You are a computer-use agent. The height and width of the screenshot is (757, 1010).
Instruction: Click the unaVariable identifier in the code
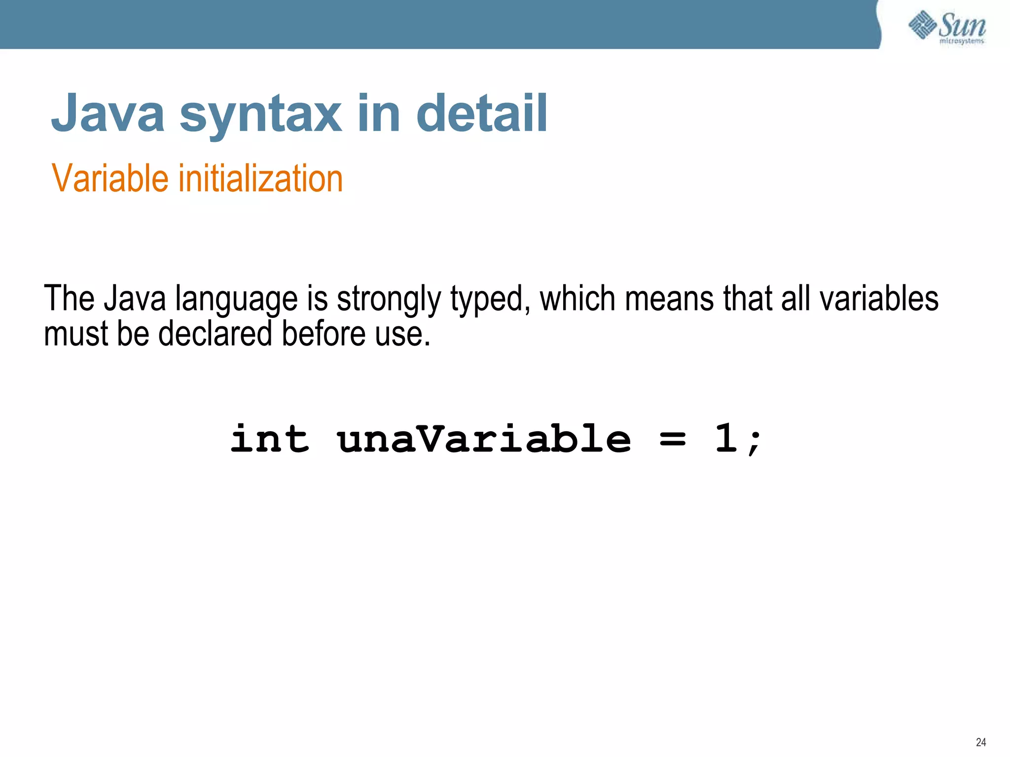(x=484, y=439)
